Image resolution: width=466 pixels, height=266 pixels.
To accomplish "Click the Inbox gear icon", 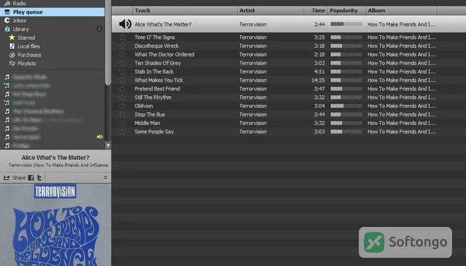I will tap(7, 20).
